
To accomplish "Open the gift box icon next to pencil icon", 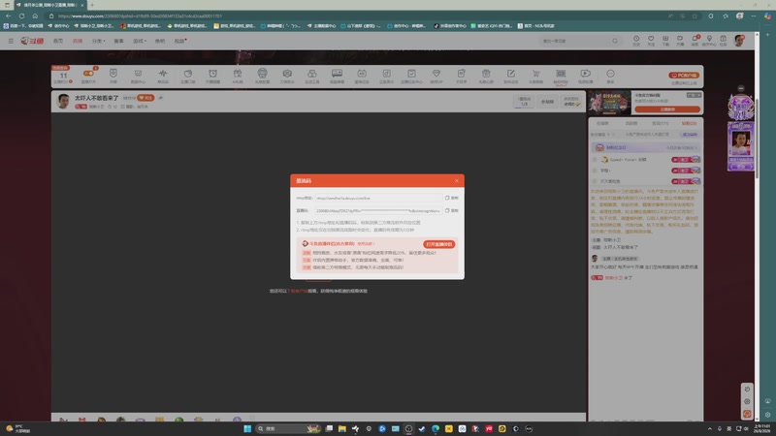I will [486, 76].
